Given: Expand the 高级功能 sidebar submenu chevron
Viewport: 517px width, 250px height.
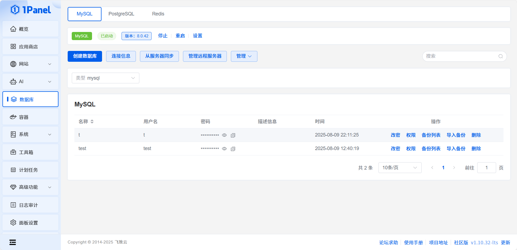Looking at the screenshot, I should coord(50,187).
